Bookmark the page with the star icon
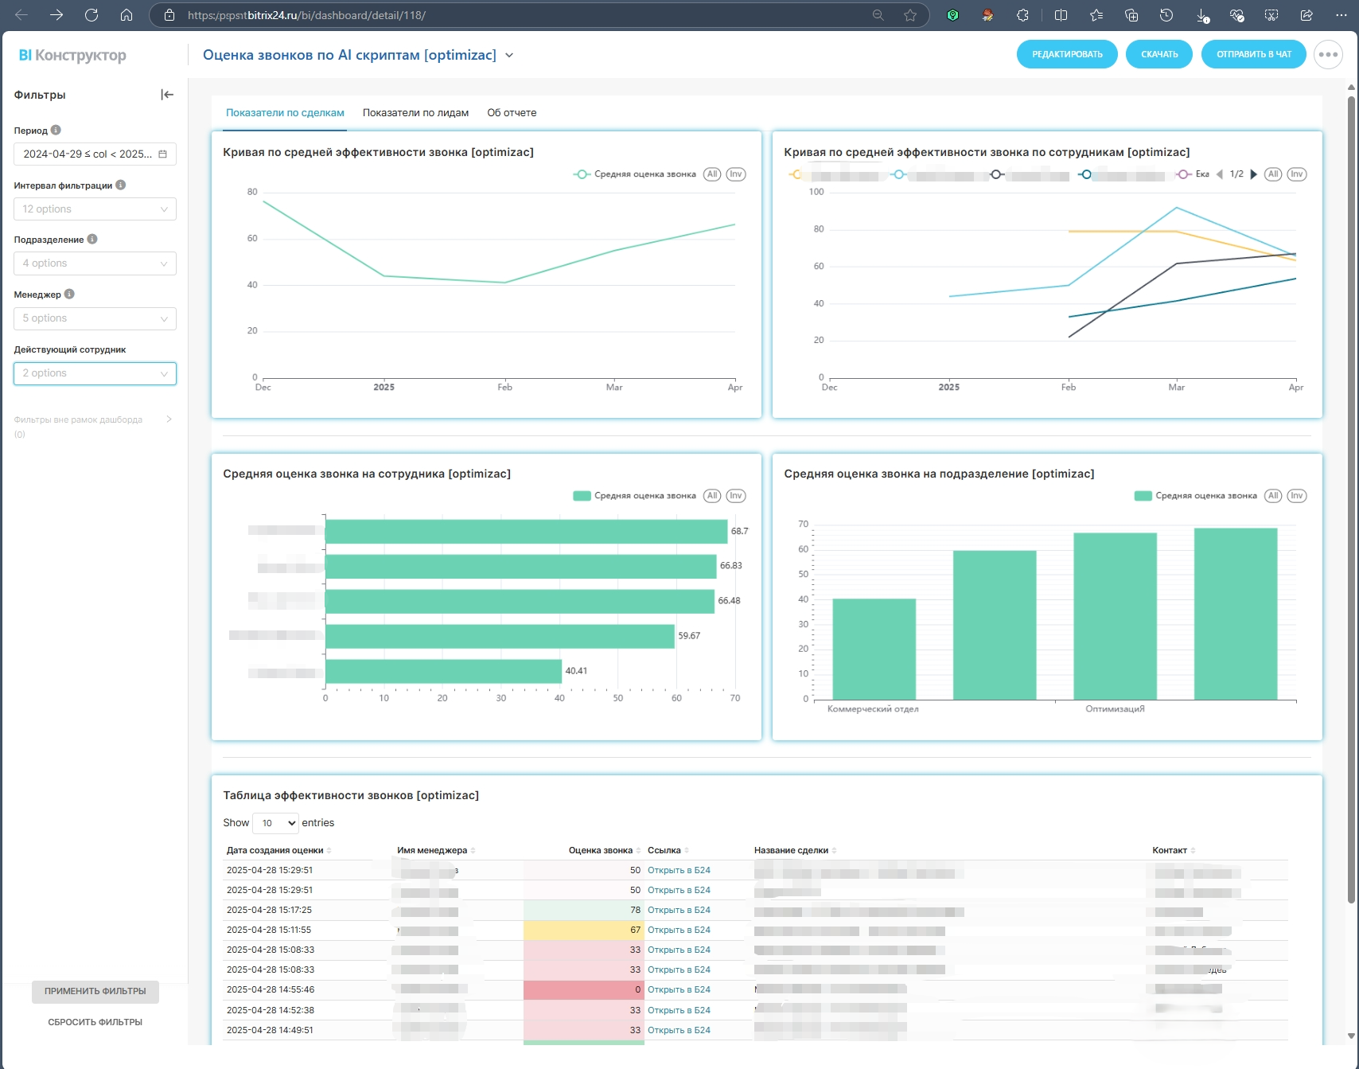This screenshot has height=1069, width=1359. pyautogui.click(x=910, y=15)
